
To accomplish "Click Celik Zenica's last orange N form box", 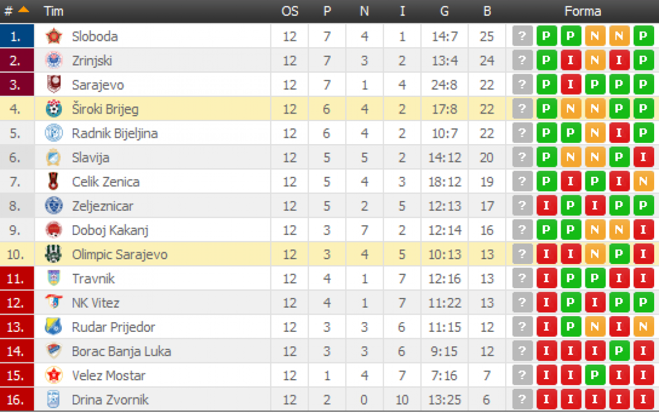I will 643,181.
